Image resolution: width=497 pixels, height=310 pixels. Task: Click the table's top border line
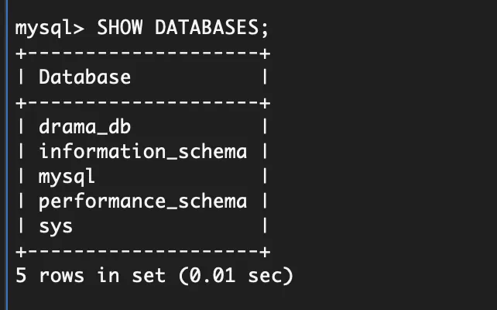pos(143,53)
